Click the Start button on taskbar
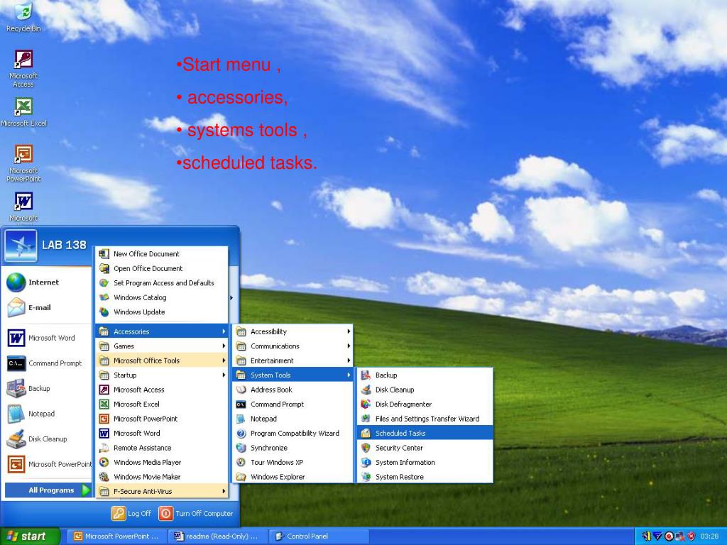727x545 pixels. pos(30,536)
